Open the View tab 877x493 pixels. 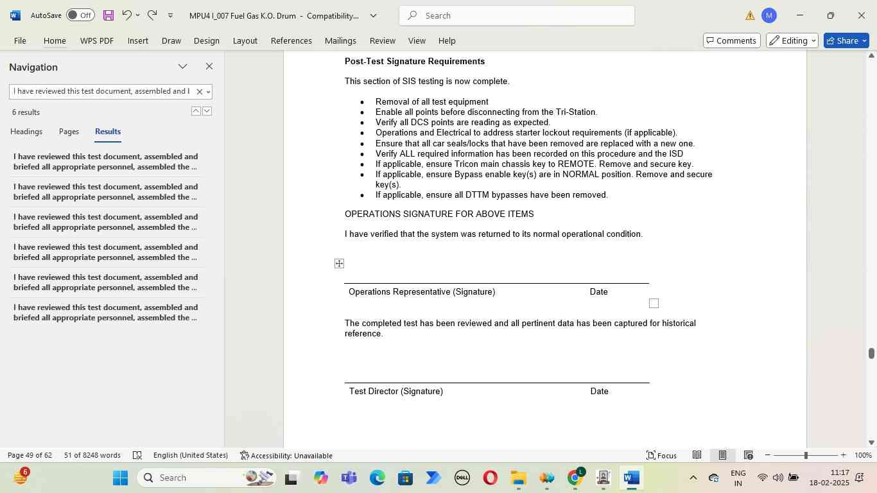point(417,40)
